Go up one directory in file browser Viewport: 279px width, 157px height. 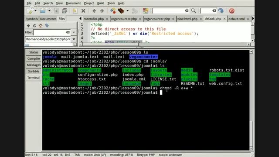pyautogui.click(x=28, y=26)
